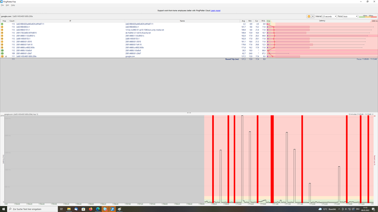Click the wide red packet loss bar near 11:11:00
Viewport: 378px width, 212px height.
(272, 159)
